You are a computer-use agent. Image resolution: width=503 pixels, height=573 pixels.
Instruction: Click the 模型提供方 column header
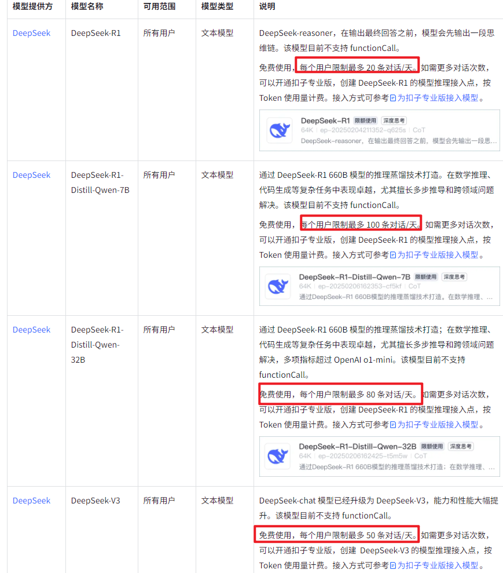click(32, 6)
